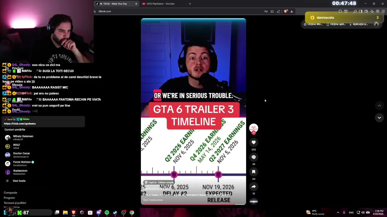Open the browser hamburger menu

coord(383,11)
